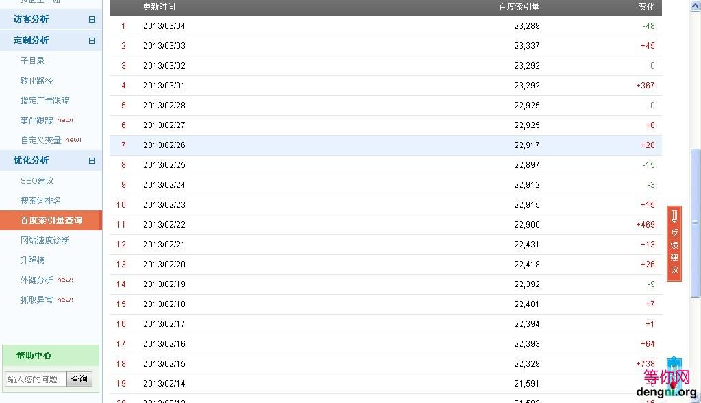
Task: Select the active 百度索引量查询 menu item
Action: click(51, 221)
